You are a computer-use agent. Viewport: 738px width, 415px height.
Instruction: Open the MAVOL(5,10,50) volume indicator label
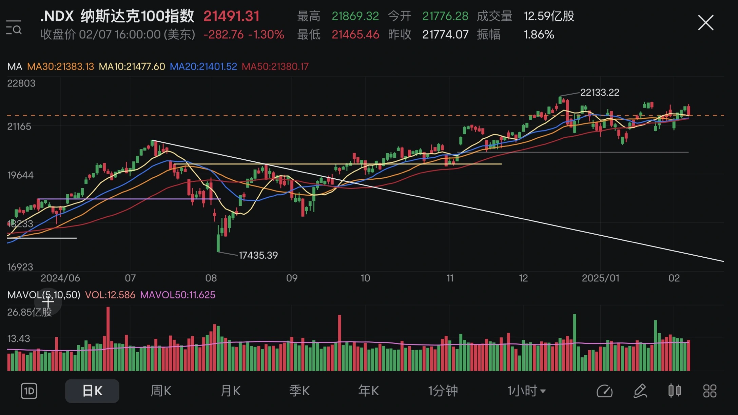(x=44, y=295)
